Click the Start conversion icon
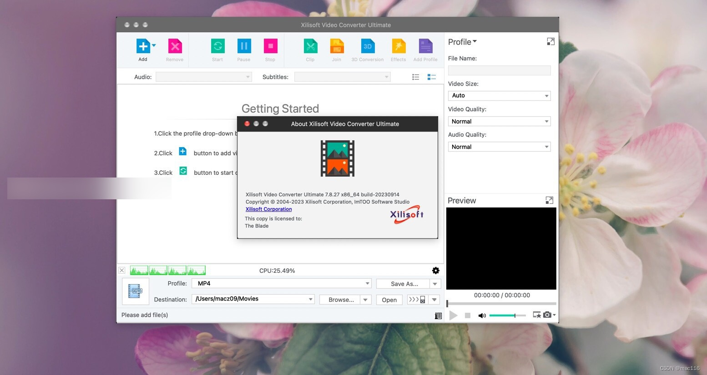 (217, 46)
